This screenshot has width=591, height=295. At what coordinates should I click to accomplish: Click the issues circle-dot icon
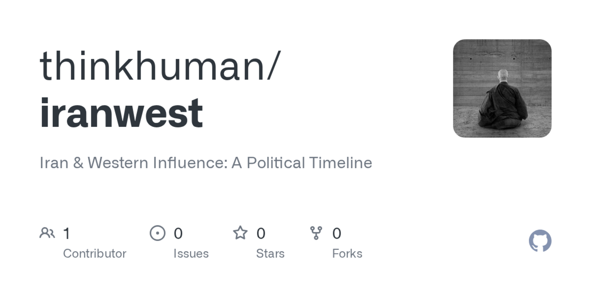pyautogui.click(x=157, y=233)
